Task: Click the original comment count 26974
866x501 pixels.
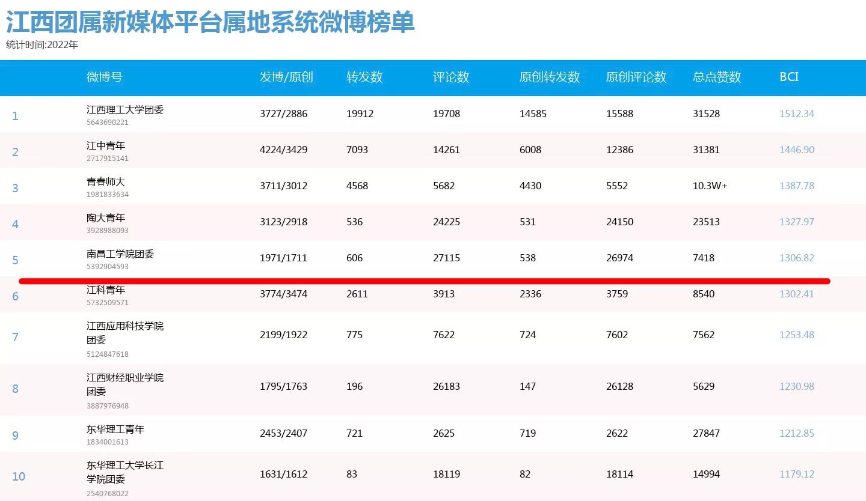Action: 619,258
